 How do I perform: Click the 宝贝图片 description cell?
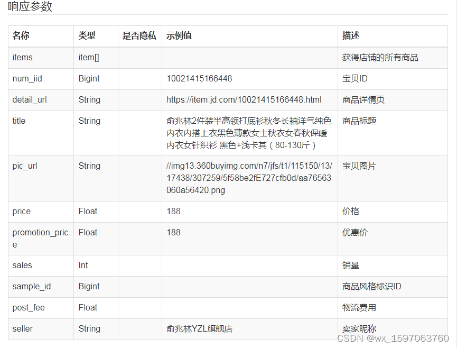393,179
